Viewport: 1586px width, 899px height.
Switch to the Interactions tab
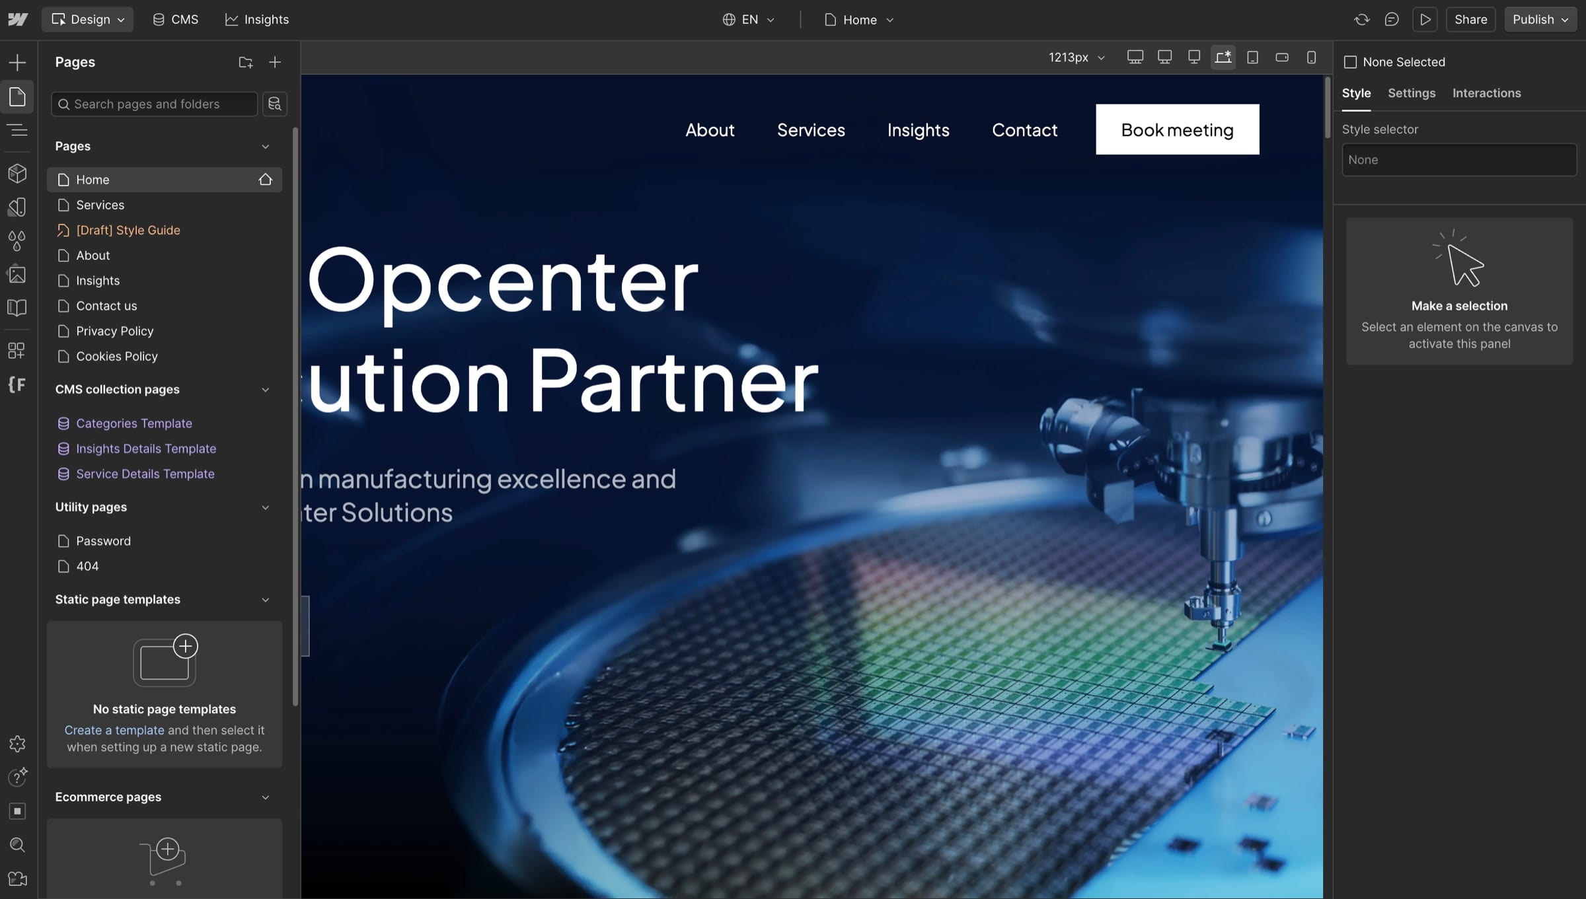1487,93
